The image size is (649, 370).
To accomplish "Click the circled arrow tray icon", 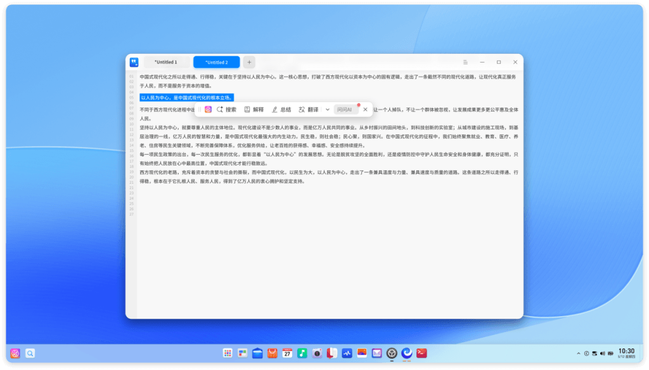I will coord(586,354).
